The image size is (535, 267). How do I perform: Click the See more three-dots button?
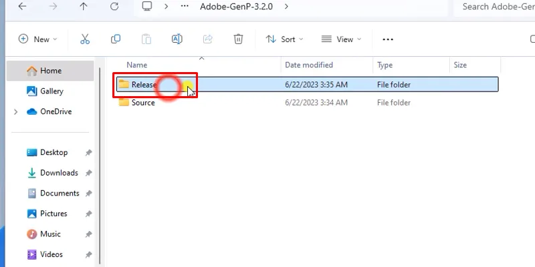(x=388, y=39)
